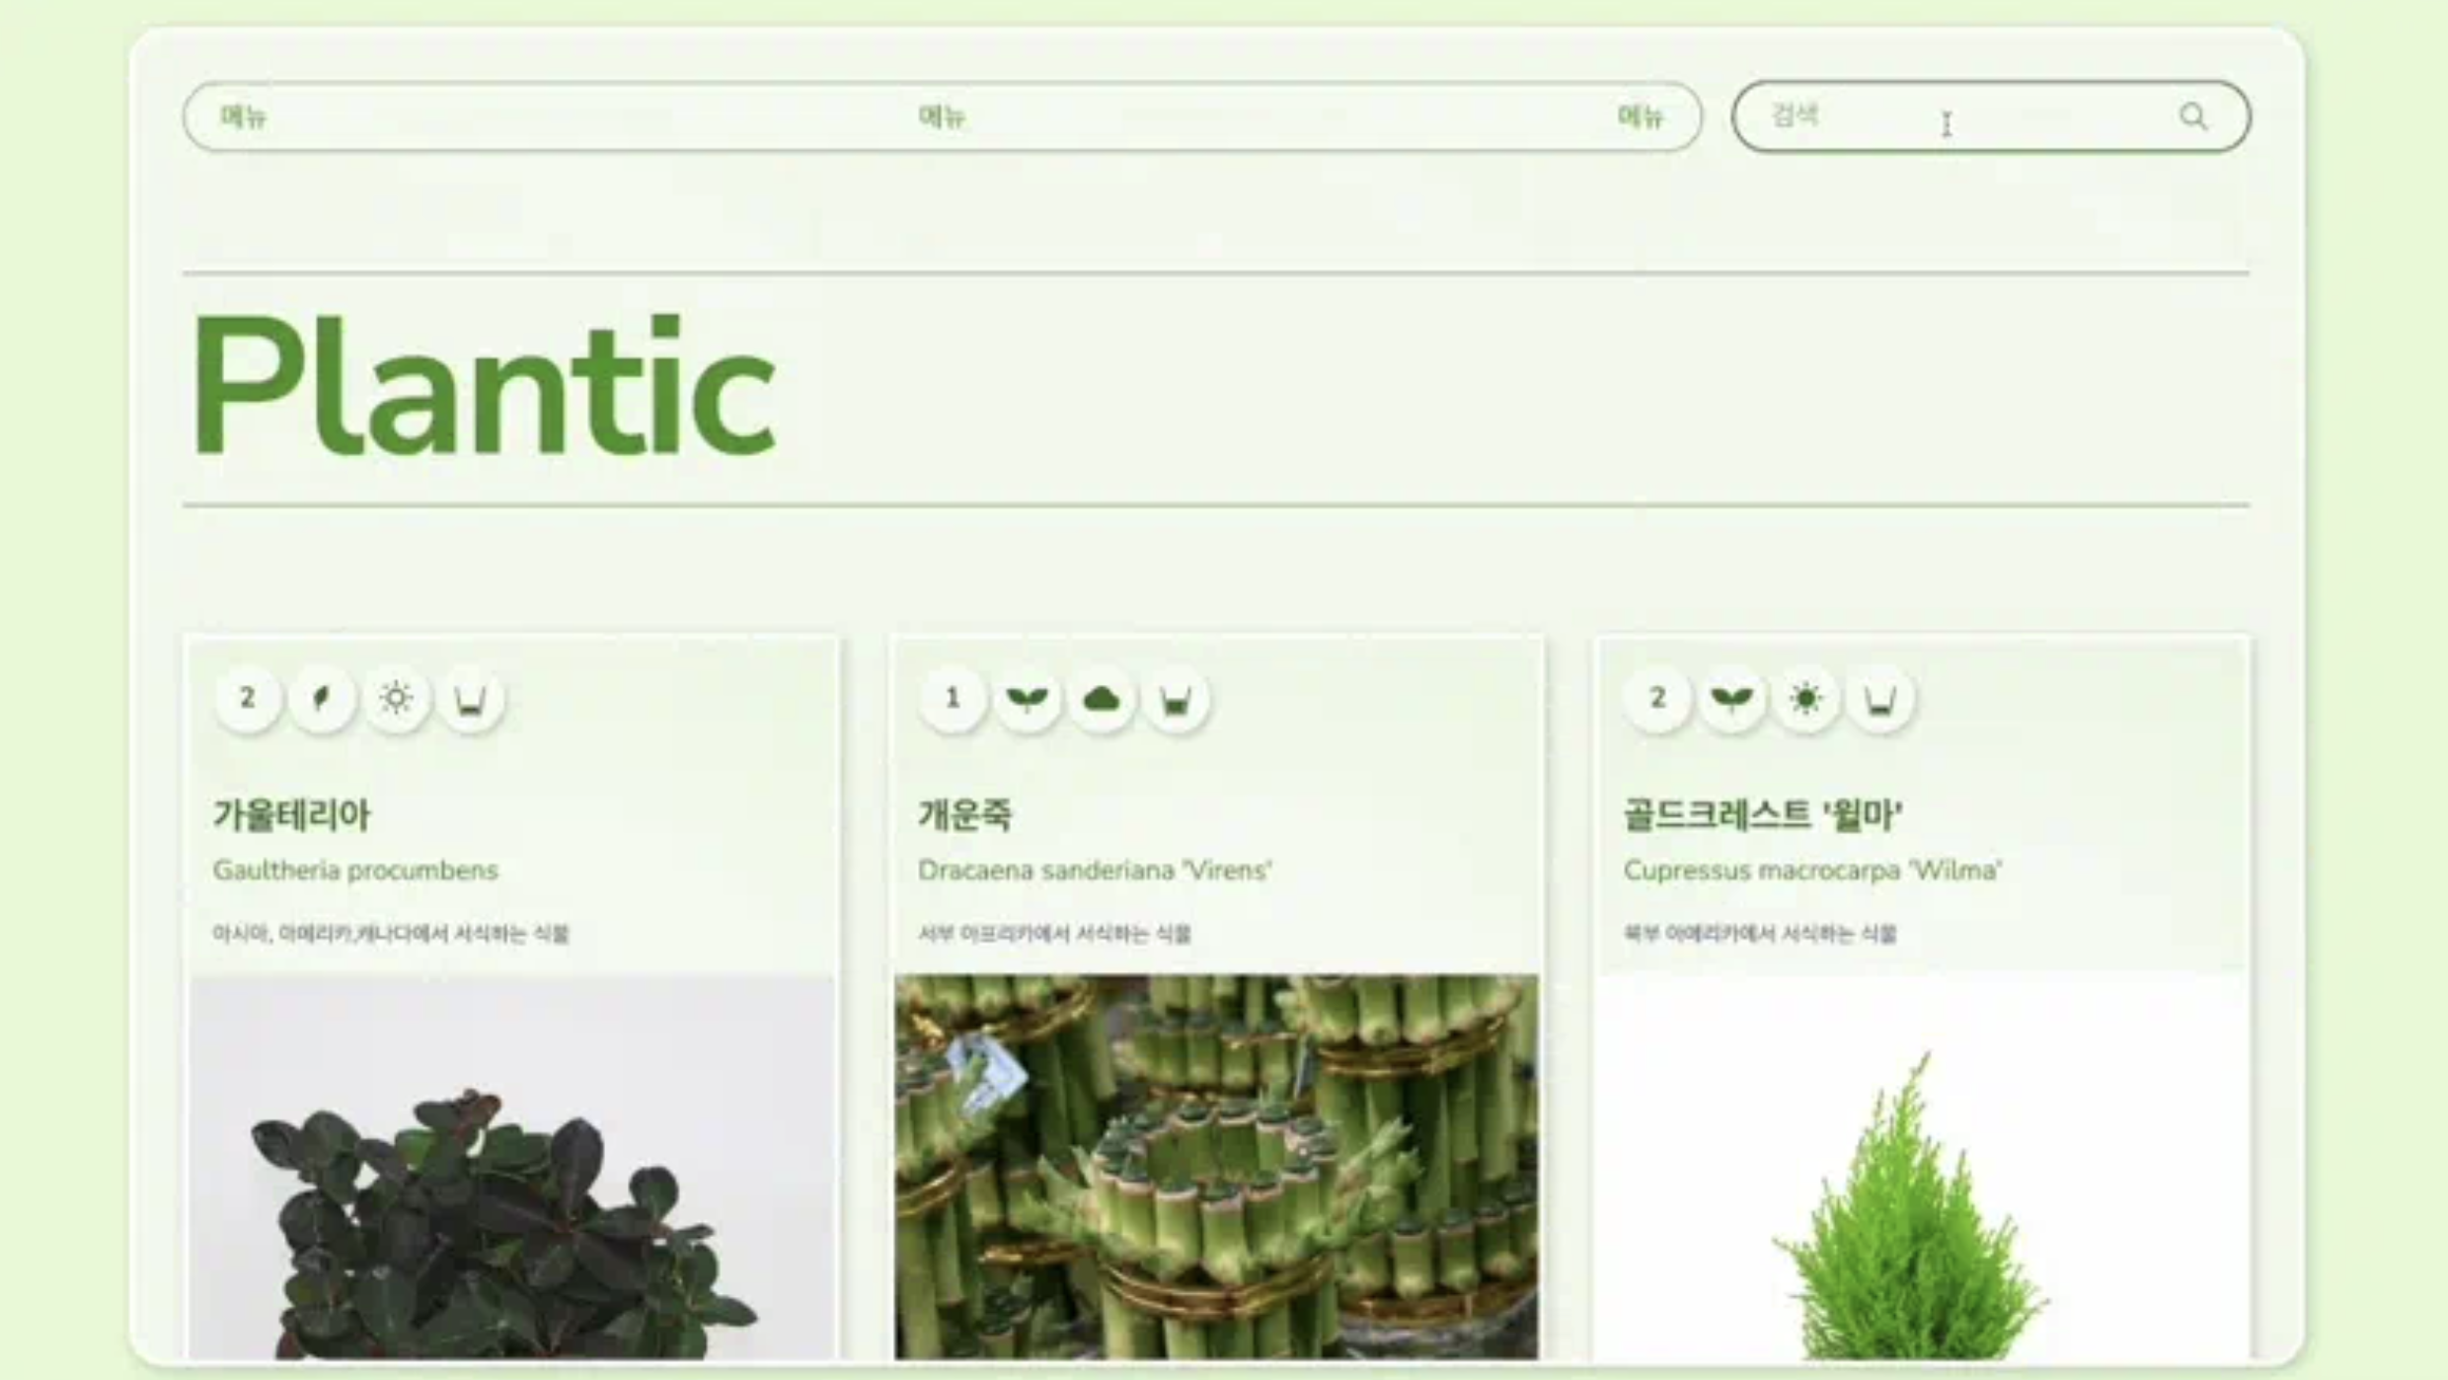This screenshot has width=2448, height=1380.
Task: Click the filled sun icon on 골드크레스트 card
Action: tap(1806, 699)
